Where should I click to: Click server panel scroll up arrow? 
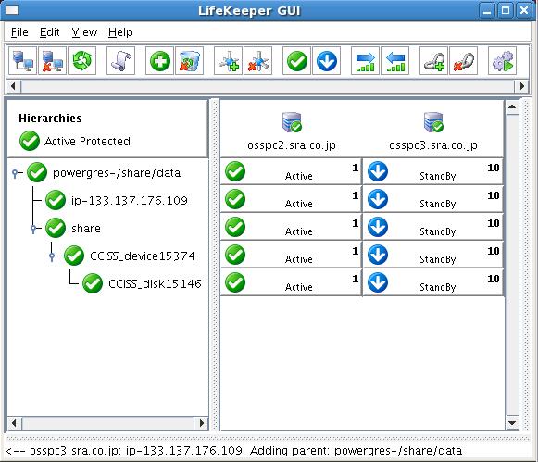click(x=512, y=107)
